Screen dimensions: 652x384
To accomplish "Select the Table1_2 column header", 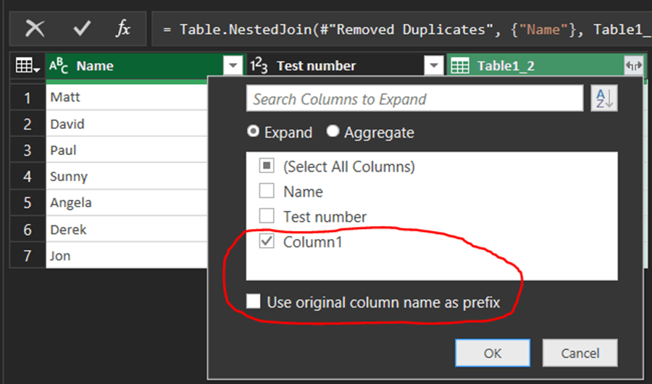I will coord(546,66).
